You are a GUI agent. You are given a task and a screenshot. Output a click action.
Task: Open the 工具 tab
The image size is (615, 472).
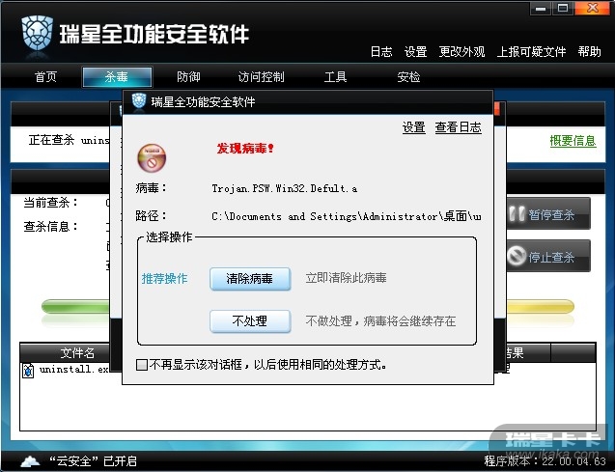click(x=335, y=77)
